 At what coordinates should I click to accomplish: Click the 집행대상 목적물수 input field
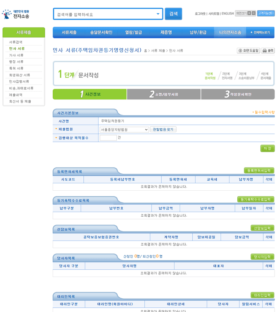[108, 138]
